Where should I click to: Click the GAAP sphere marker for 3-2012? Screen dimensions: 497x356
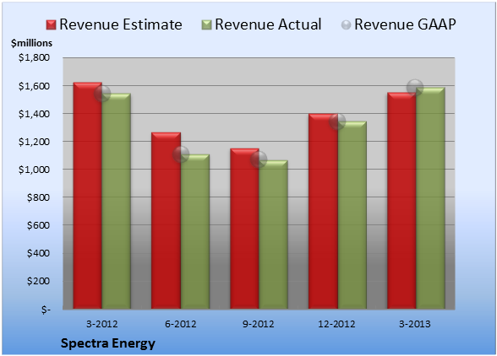(x=102, y=94)
